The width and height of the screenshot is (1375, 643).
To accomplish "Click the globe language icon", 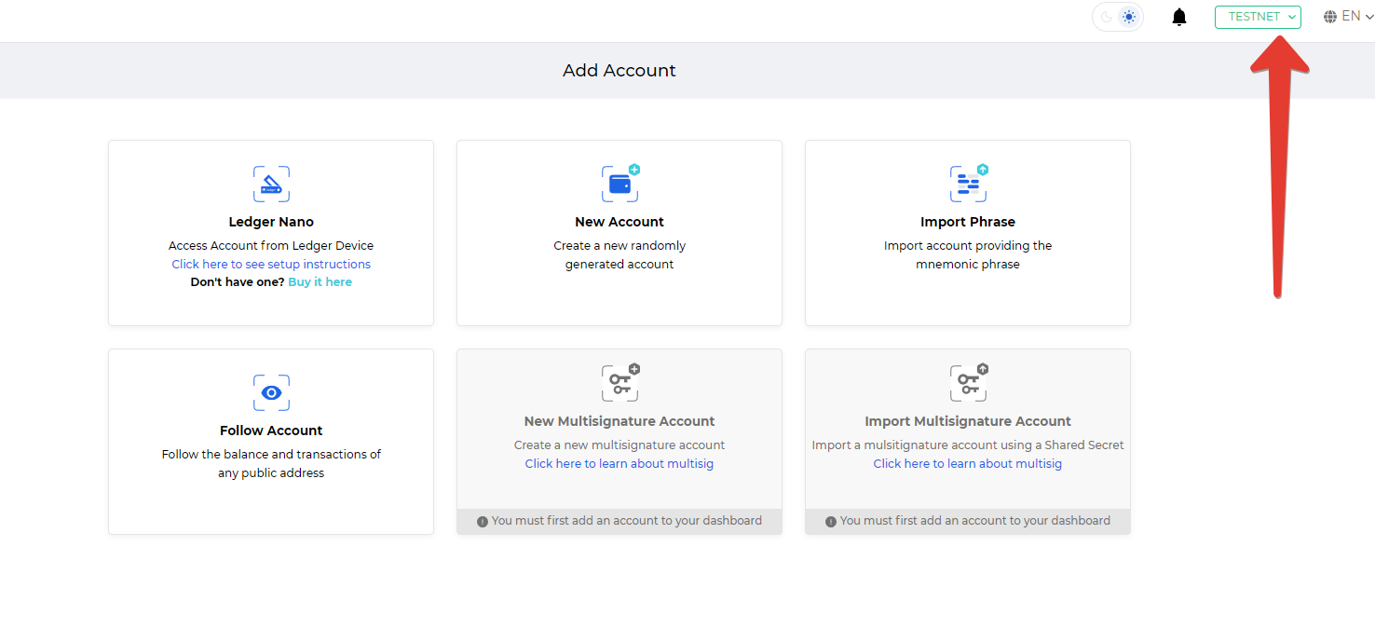I will 1330,17.
